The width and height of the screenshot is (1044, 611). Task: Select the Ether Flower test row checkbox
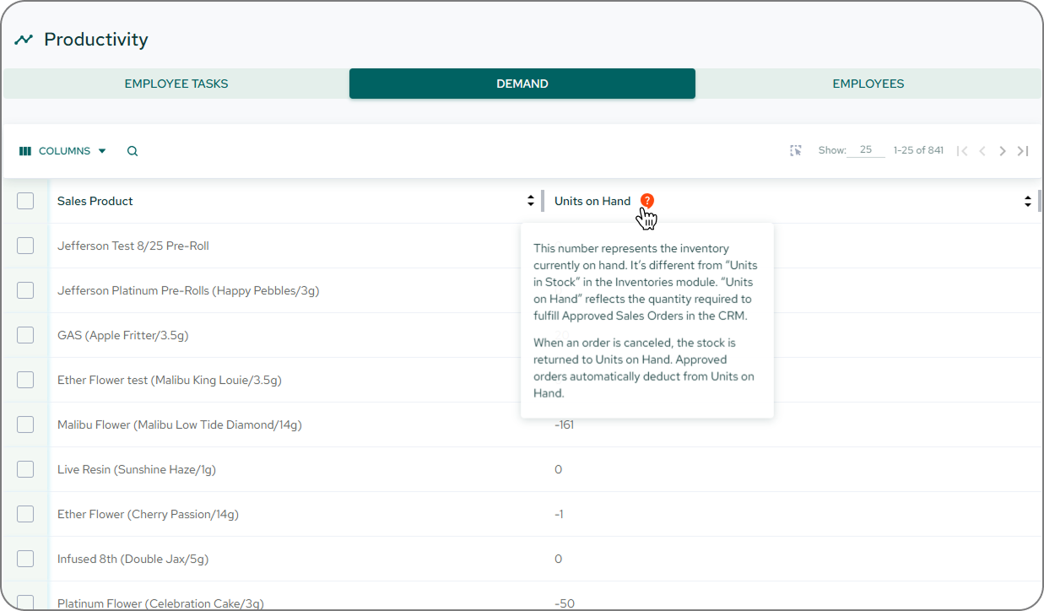tap(25, 380)
